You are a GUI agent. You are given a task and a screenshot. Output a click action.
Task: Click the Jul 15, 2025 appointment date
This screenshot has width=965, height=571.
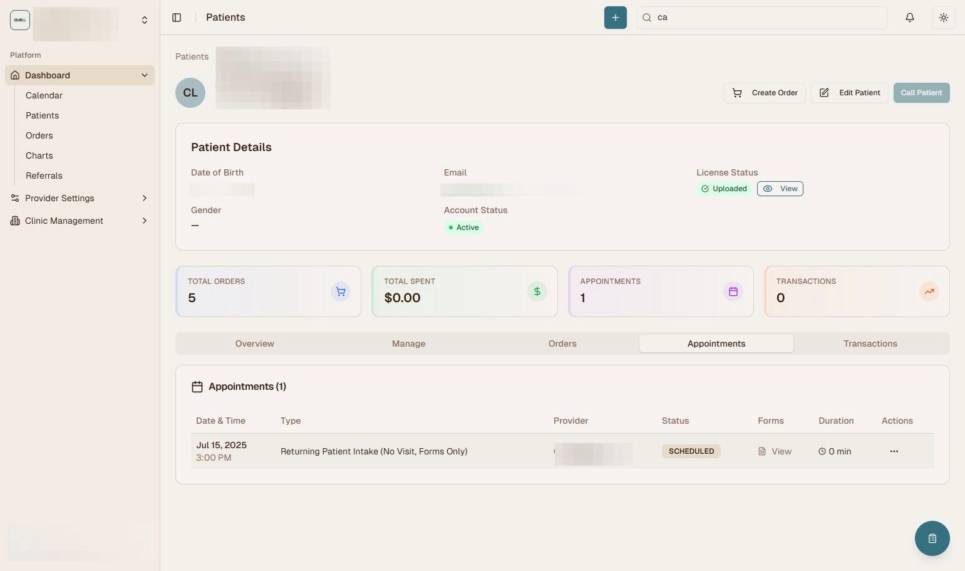[x=221, y=445]
